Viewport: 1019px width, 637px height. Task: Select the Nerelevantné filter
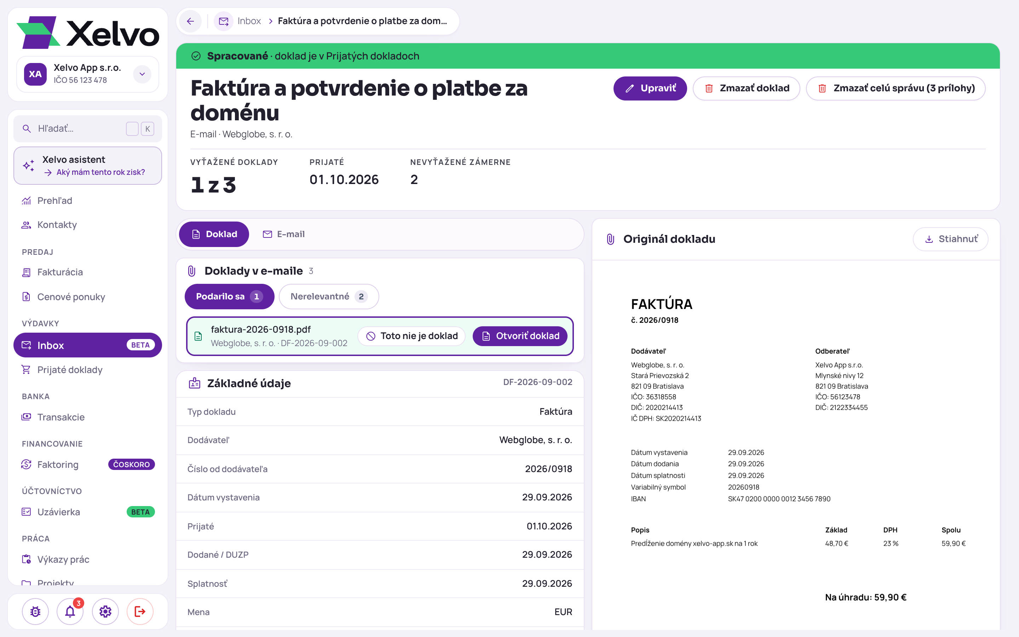click(x=329, y=297)
